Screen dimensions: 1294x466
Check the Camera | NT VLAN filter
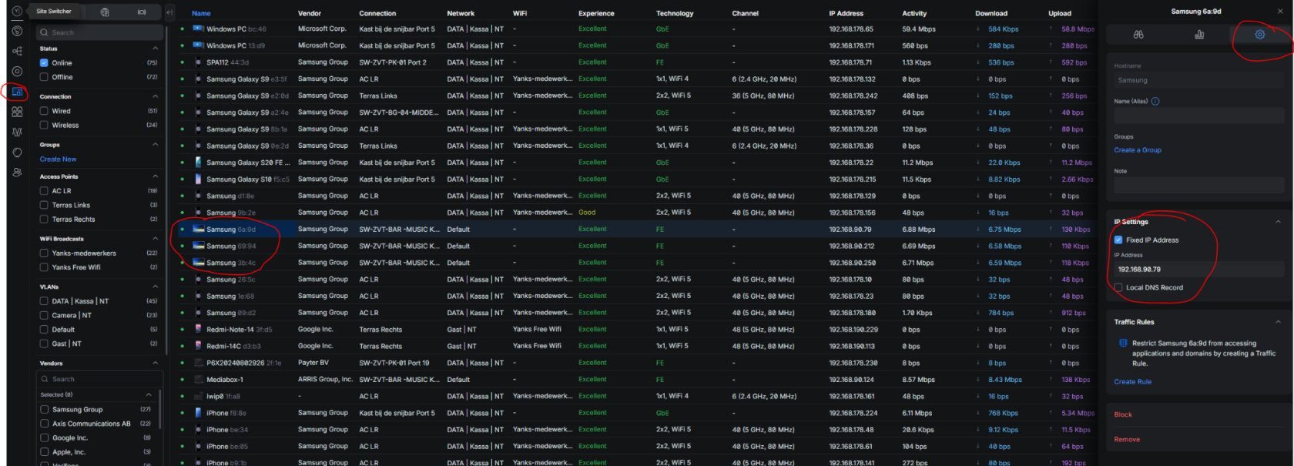[x=45, y=315]
